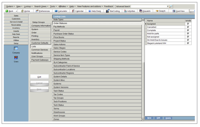Toggle IsActive for On Hold Due to Issues
The height and width of the screenshot is (127, 200).
188,40
